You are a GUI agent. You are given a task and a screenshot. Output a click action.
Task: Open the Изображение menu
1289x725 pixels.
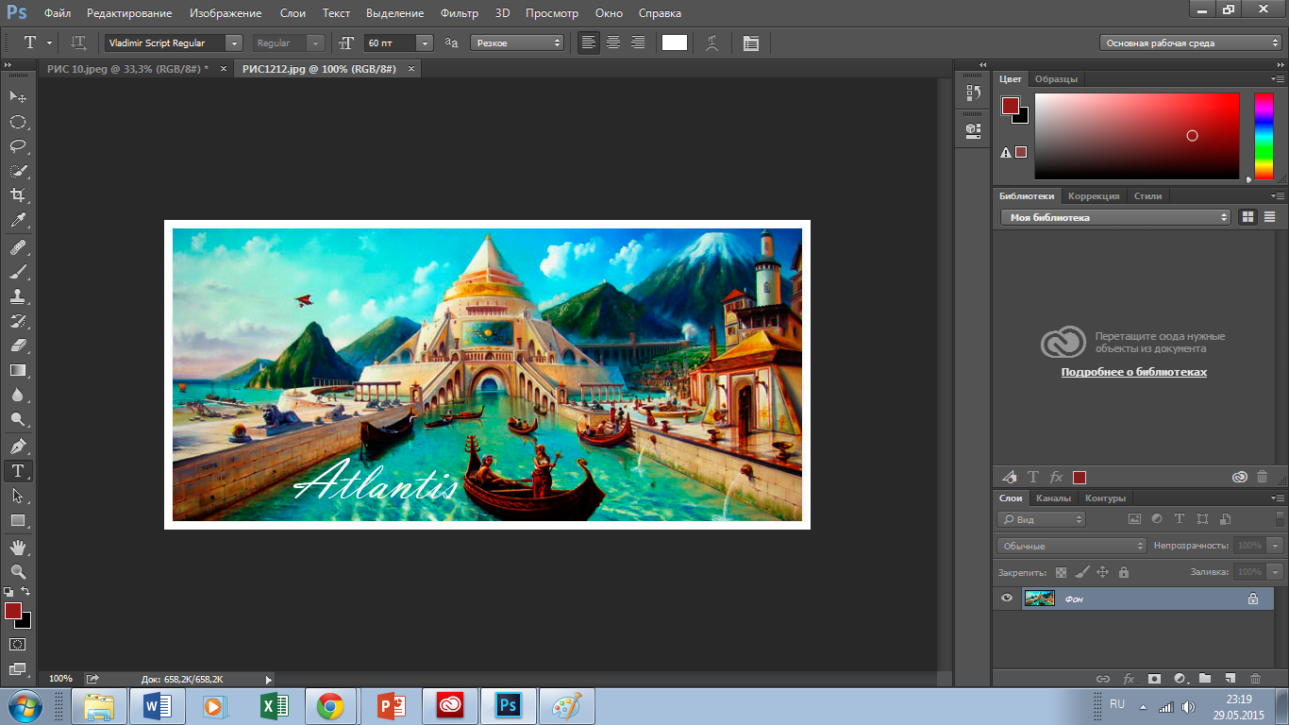[x=226, y=13]
